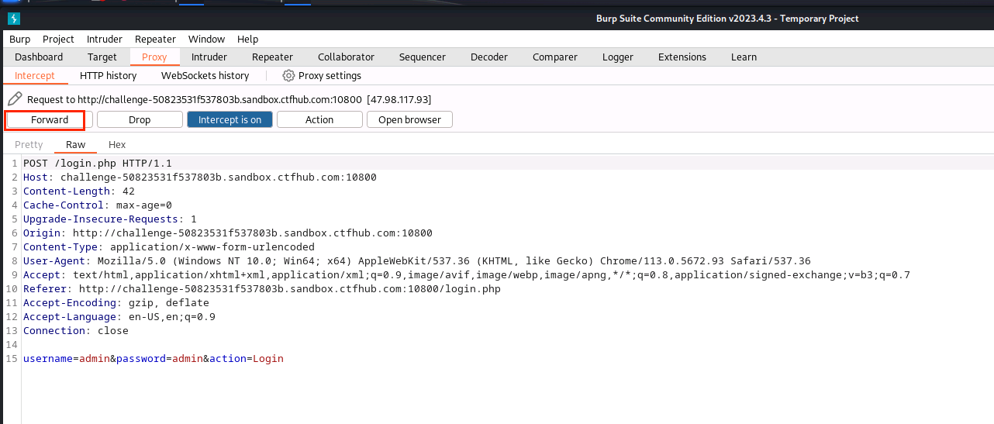Screen dimensions: 994x424
Task: Open the Logger tab
Action: pyautogui.click(x=618, y=57)
